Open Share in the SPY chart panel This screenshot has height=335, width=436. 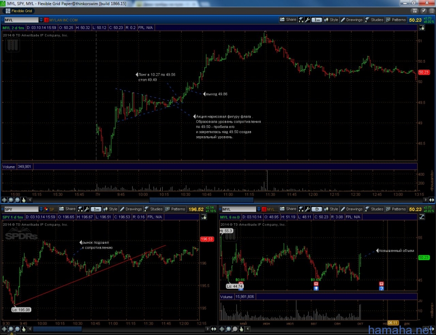(x=67, y=209)
